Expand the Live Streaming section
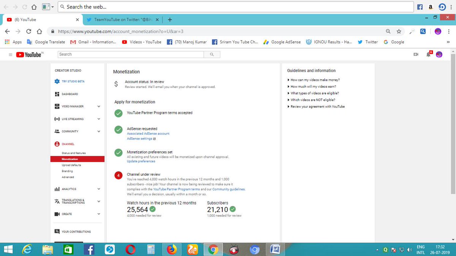This screenshot has height=256, width=456. [x=99, y=119]
